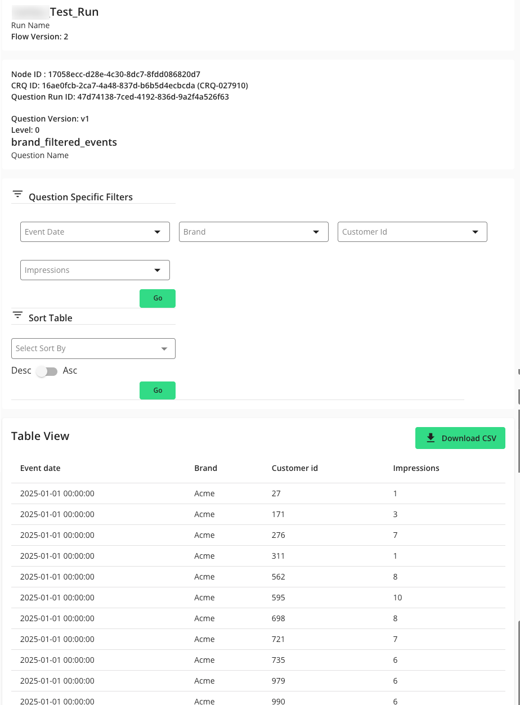Click the Impressions column header

coord(416,468)
